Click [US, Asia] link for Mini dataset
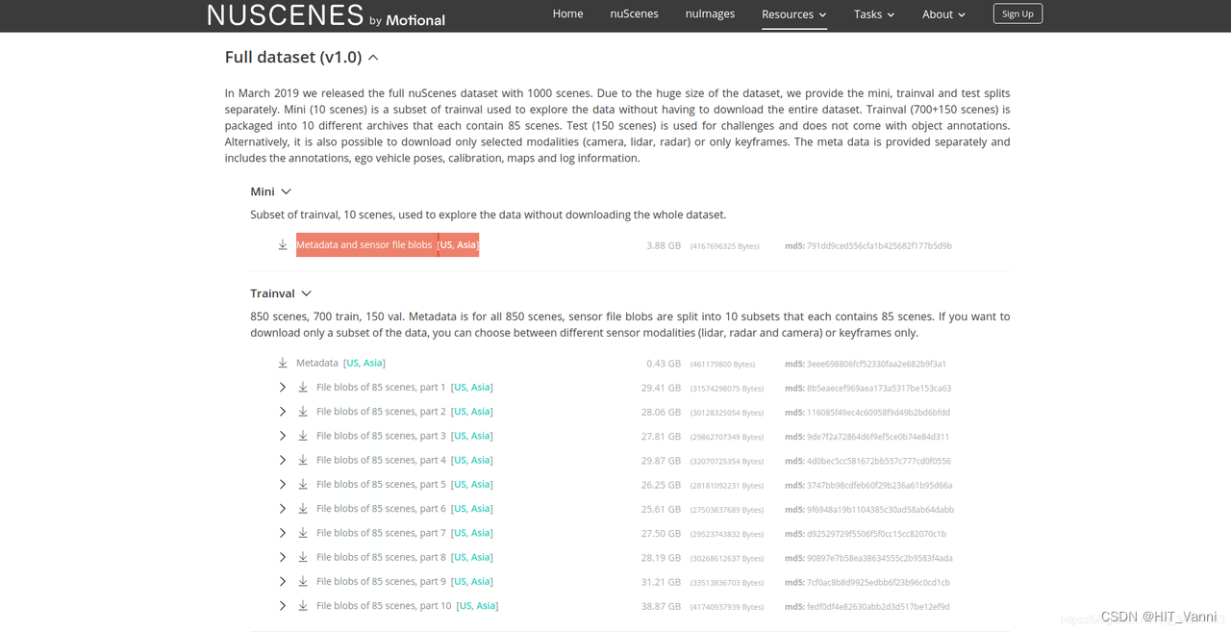The width and height of the screenshot is (1231, 632). 458,245
